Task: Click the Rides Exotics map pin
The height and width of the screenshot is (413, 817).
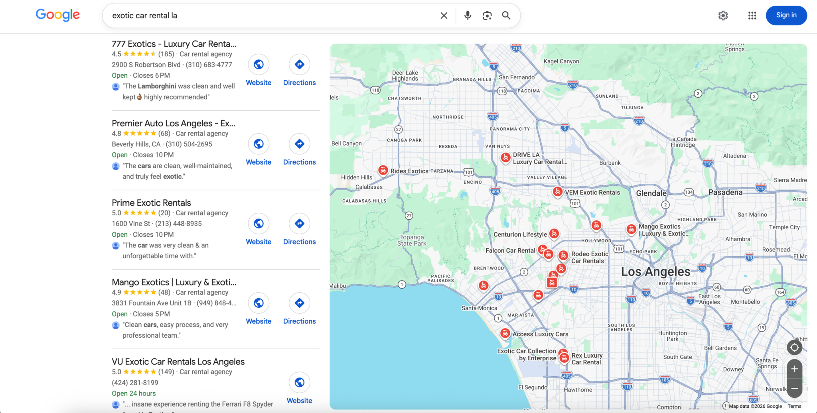Action: pyautogui.click(x=383, y=170)
